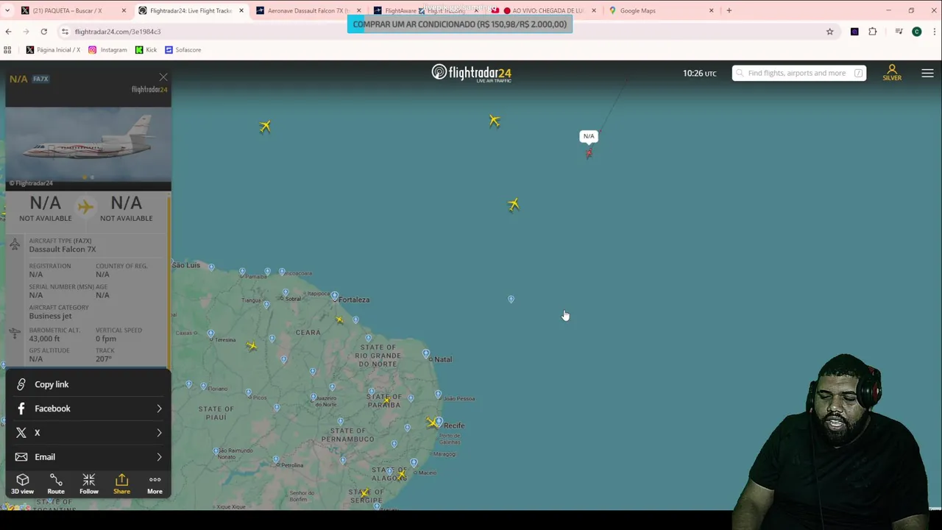Viewport: 942px width, 530px height.
Task: Open the Página Inicial / X bookmark
Action: [53, 50]
